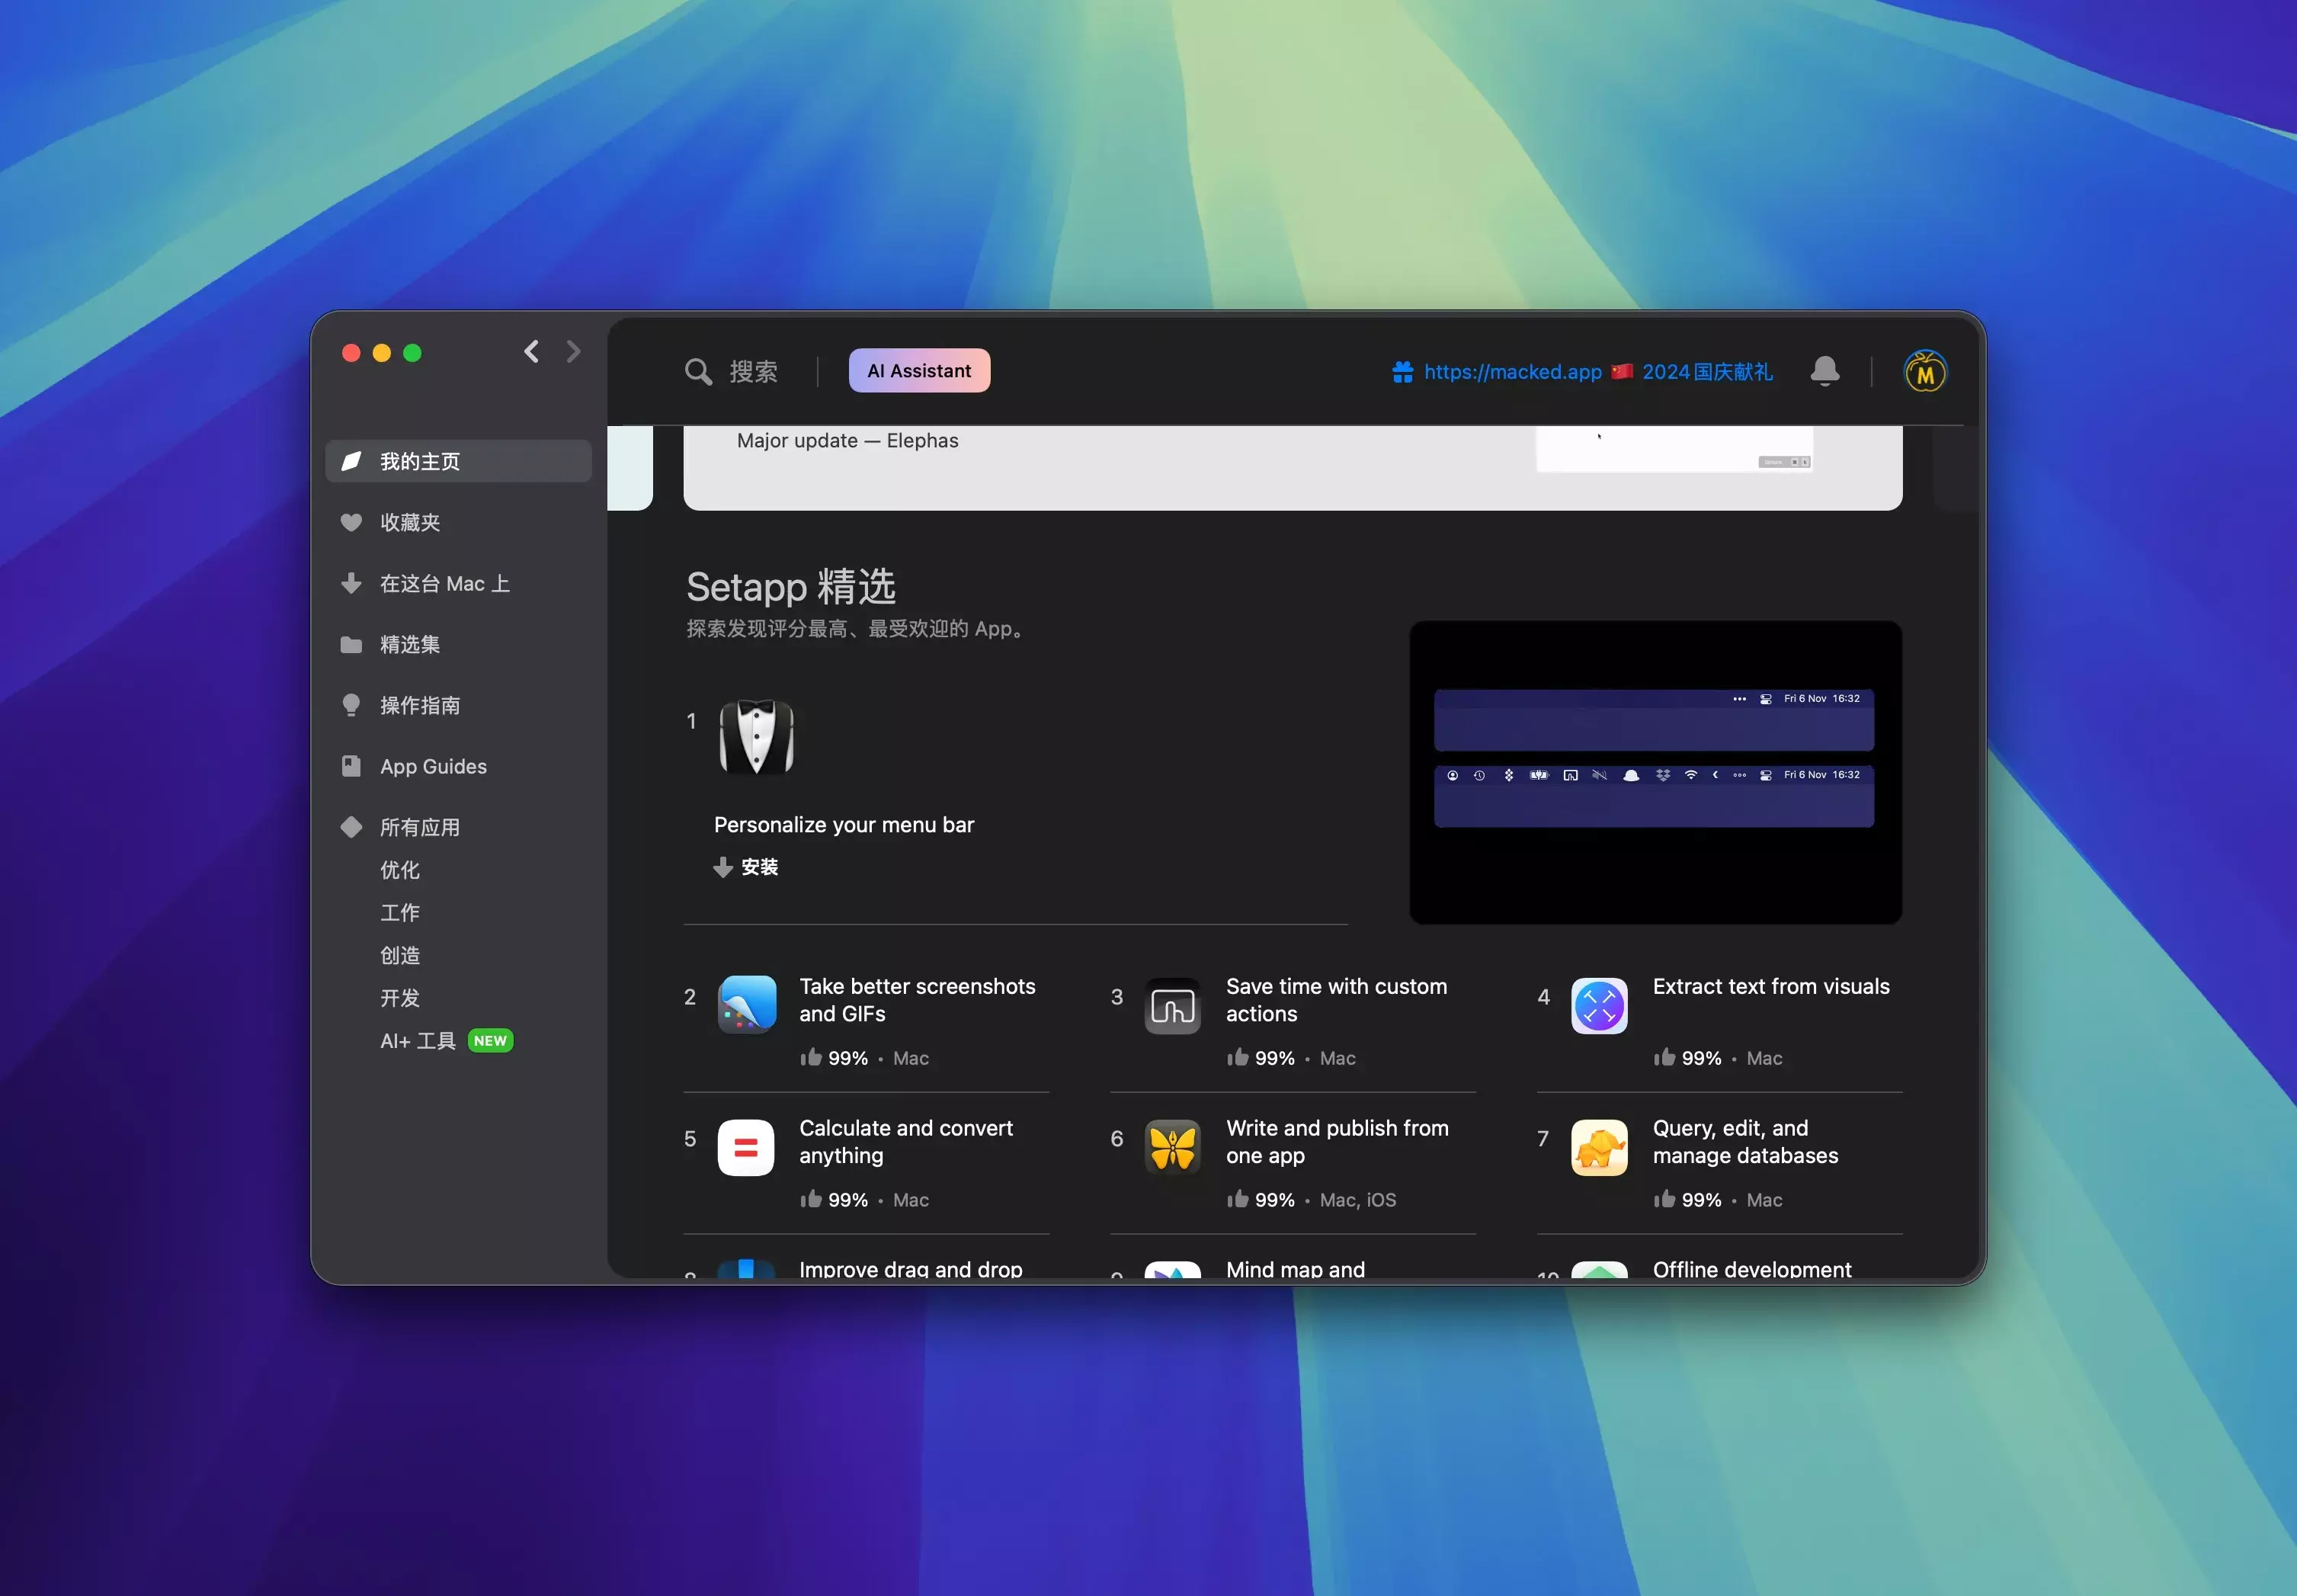Select the AI+ 工具 category

[x=417, y=1040]
